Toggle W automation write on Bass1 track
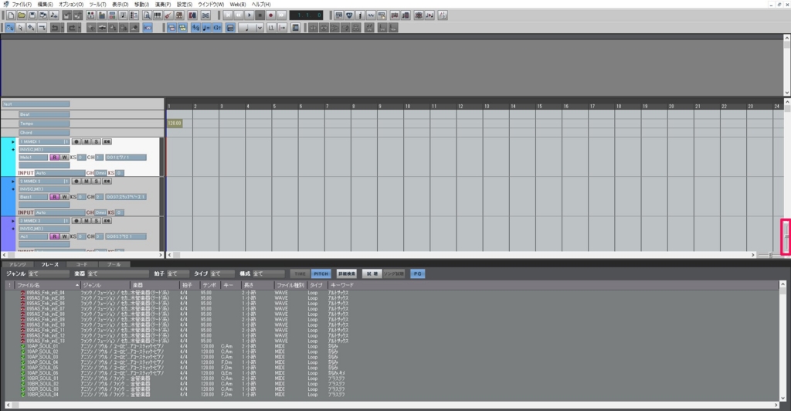The height and width of the screenshot is (411, 791). (64, 197)
